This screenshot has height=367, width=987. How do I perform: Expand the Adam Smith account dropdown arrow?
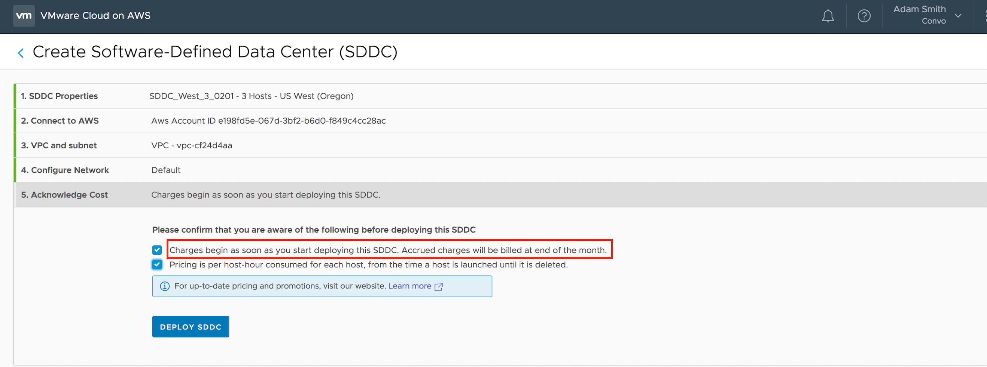click(958, 16)
